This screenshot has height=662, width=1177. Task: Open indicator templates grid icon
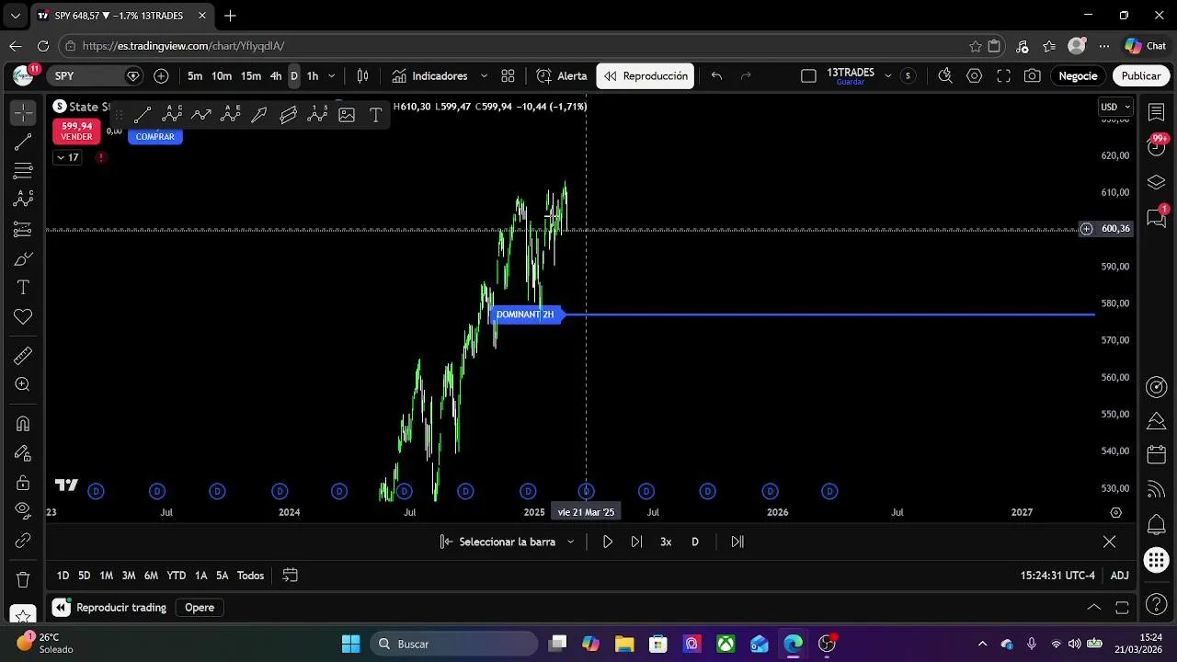pos(508,76)
